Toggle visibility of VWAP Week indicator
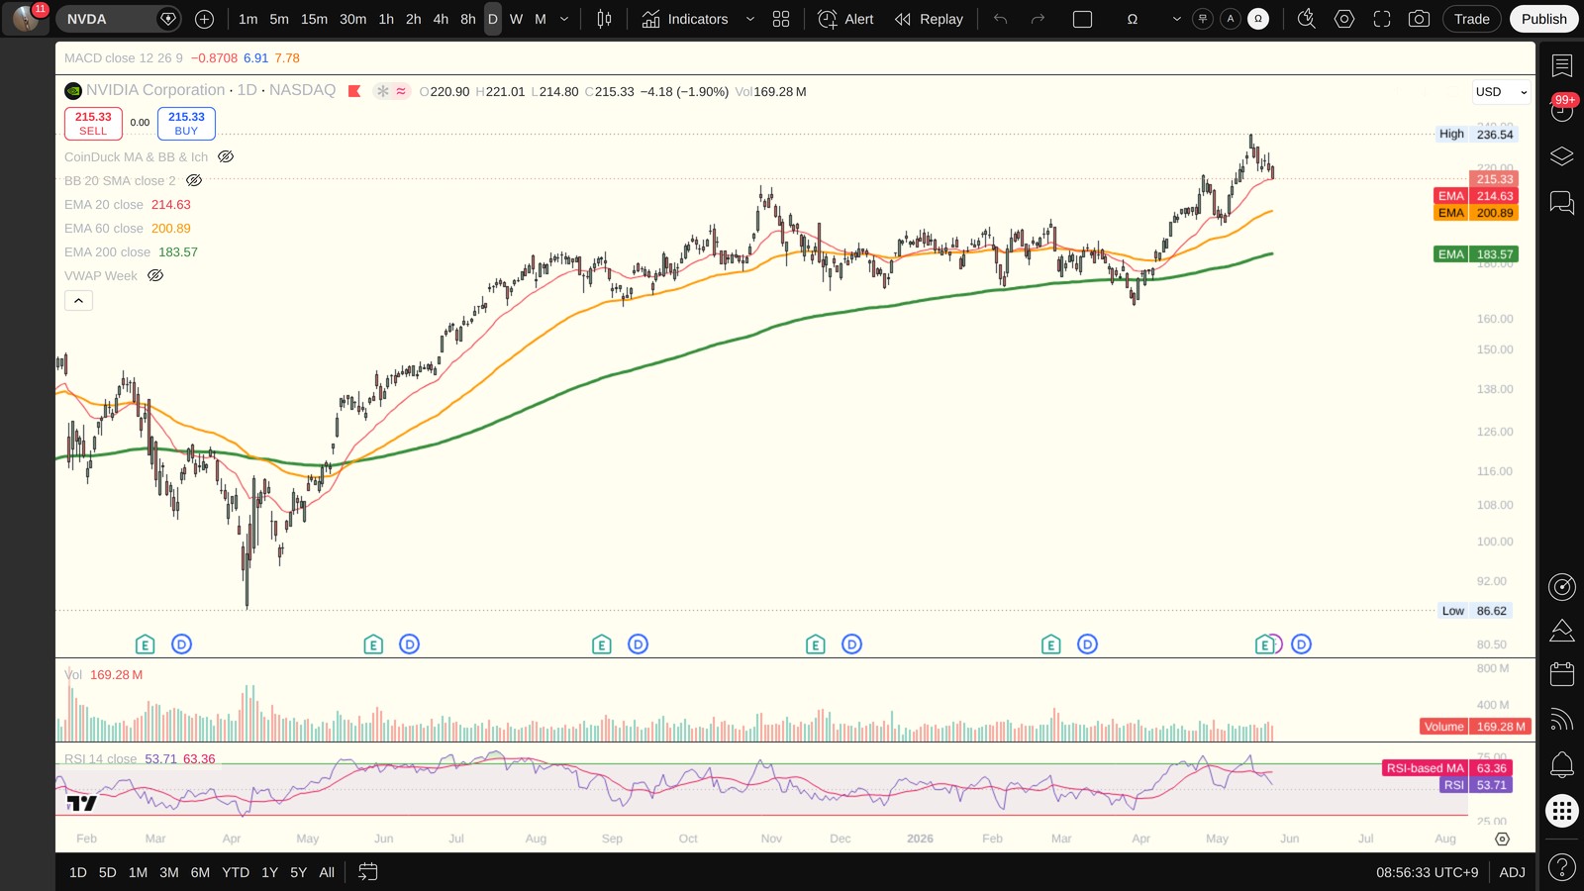The height and width of the screenshot is (891, 1584). (155, 275)
